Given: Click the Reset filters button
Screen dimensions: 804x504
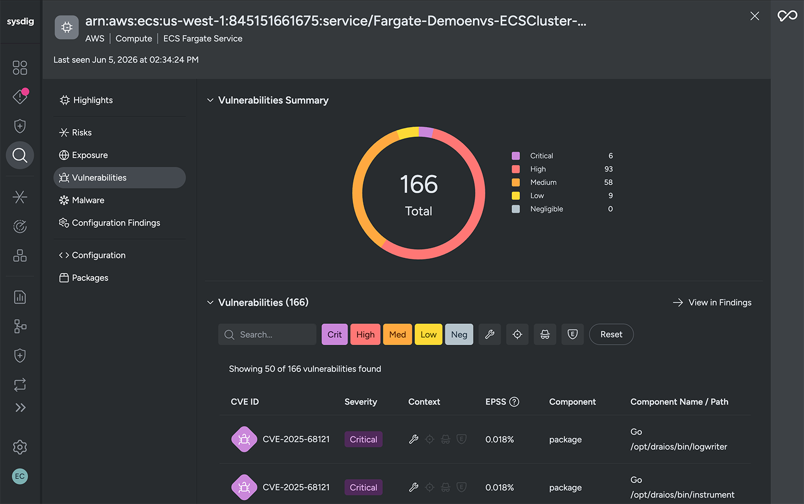Looking at the screenshot, I should click(x=611, y=335).
